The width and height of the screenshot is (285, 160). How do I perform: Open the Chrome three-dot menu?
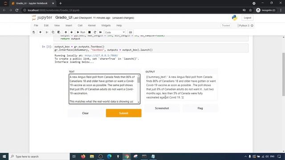point(281,10)
